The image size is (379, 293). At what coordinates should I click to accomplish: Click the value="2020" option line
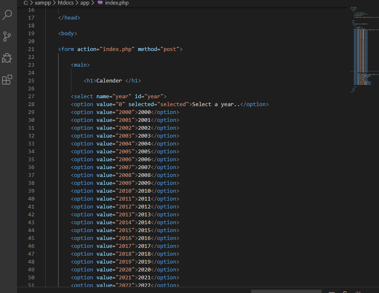coord(125,270)
